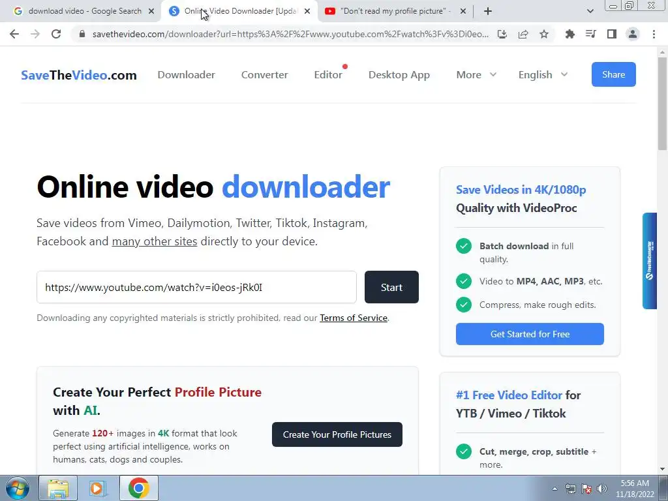Viewport: 668px width, 501px height.
Task: Open the Action Center flag icon
Action: tap(586, 489)
